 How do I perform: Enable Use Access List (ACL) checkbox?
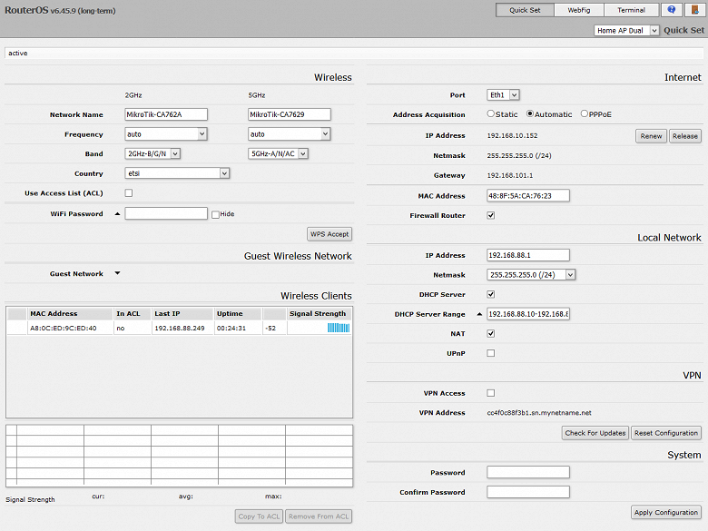pos(128,193)
